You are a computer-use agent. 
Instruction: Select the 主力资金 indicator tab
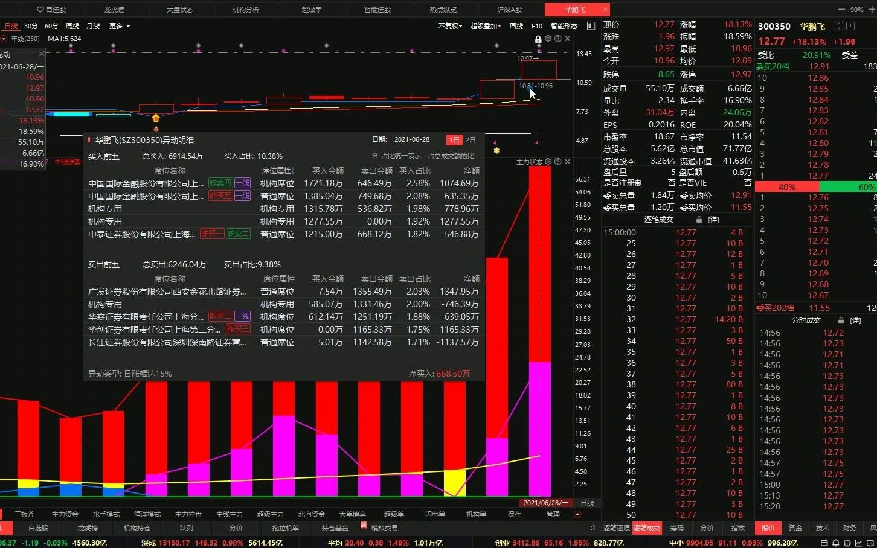coord(65,514)
